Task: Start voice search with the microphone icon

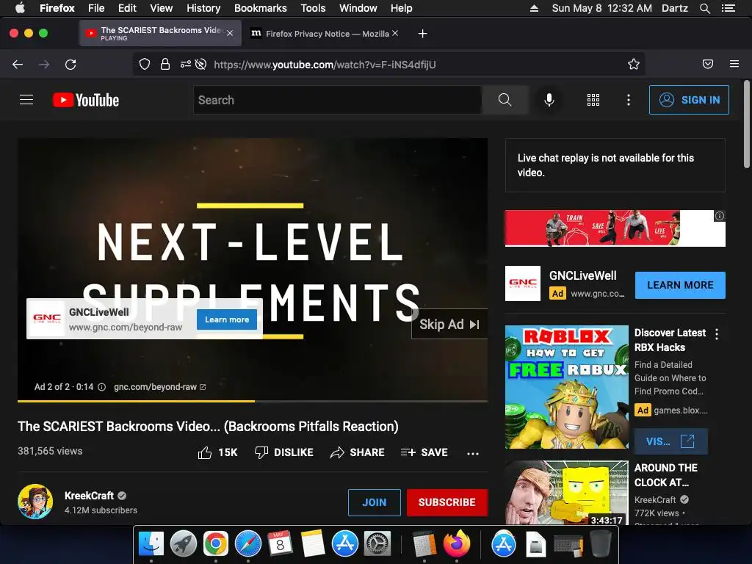Action: click(549, 100)
